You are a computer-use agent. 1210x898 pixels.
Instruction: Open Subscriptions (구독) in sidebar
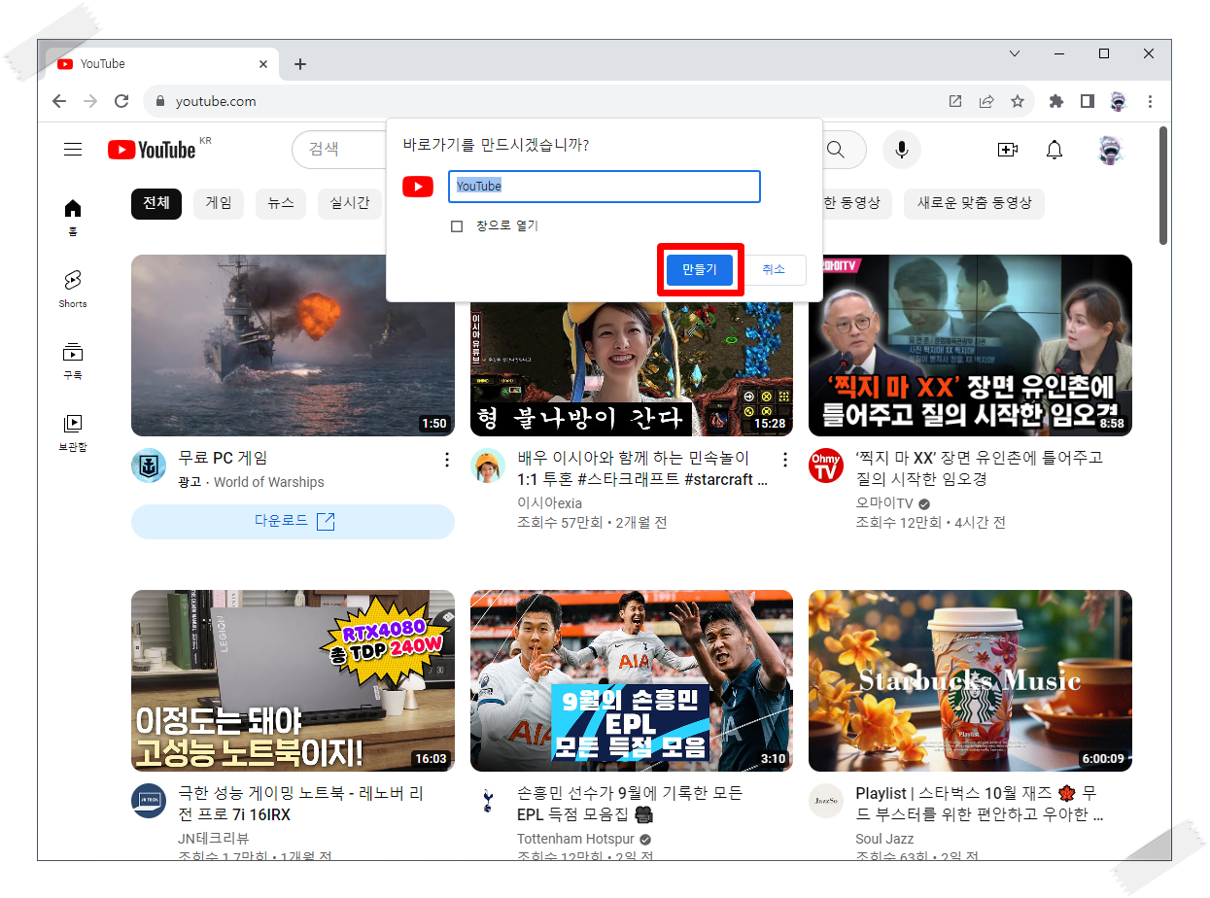pos(73,362)
